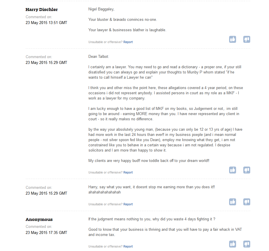Report the Dean Talbot reply comment
The image size is (269, 251).
click(x=128, y=172)
